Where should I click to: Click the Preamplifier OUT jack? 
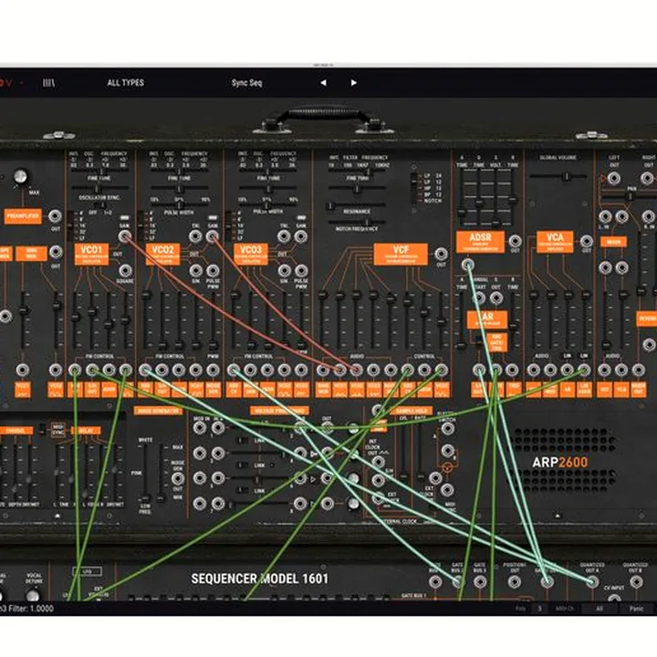(55, 216)
